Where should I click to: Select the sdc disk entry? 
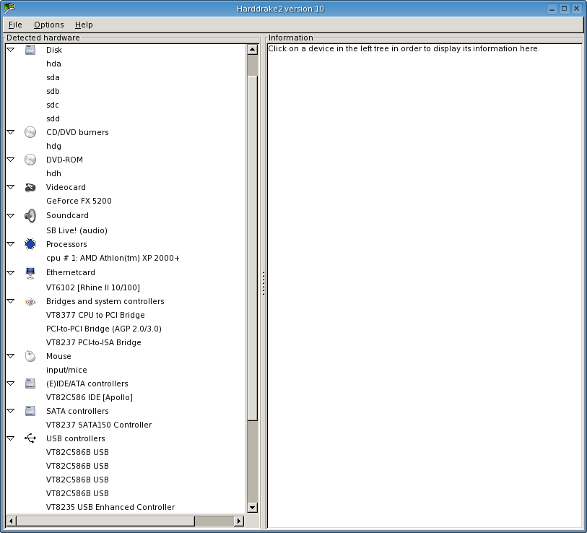pos(53,105)
